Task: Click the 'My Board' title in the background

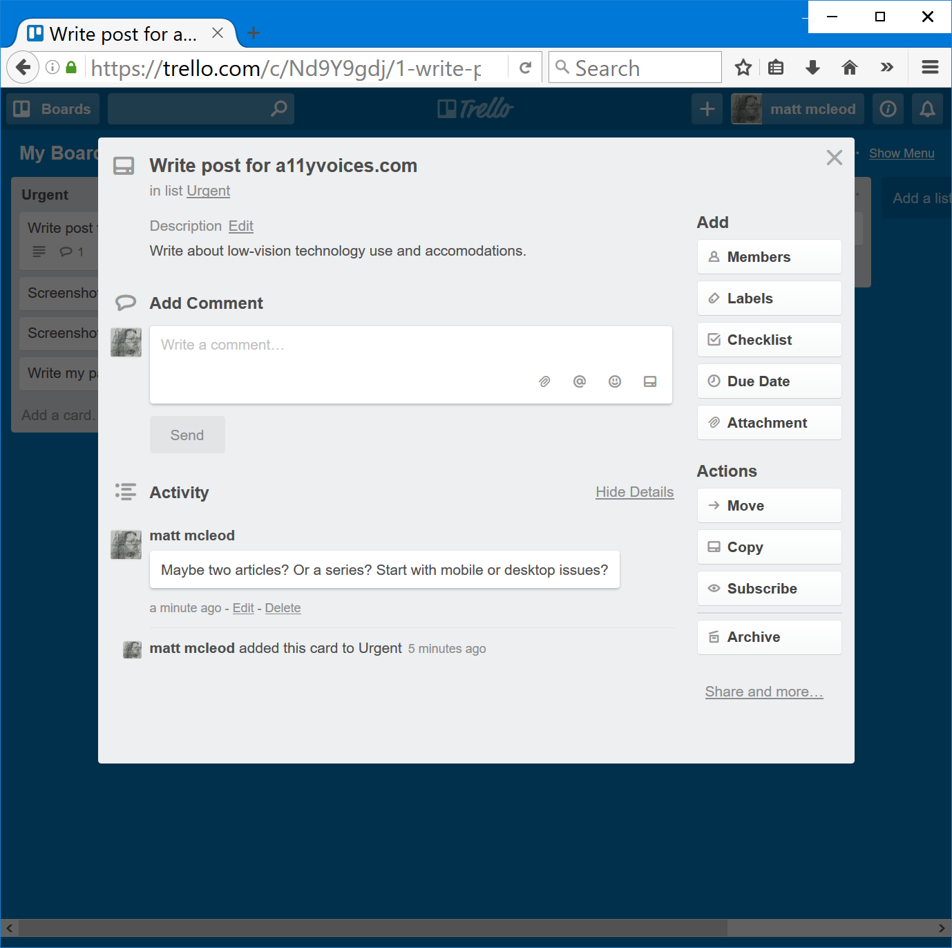Action: coord(59,153)
